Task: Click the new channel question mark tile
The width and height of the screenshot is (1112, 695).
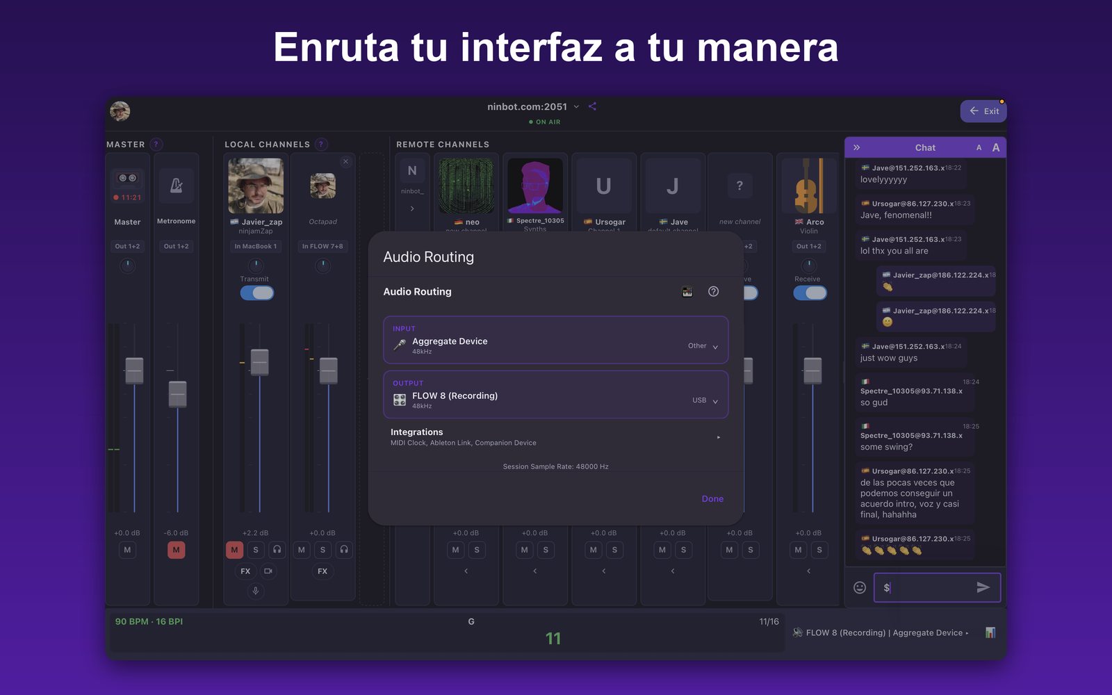Action: tap(739, 186)
